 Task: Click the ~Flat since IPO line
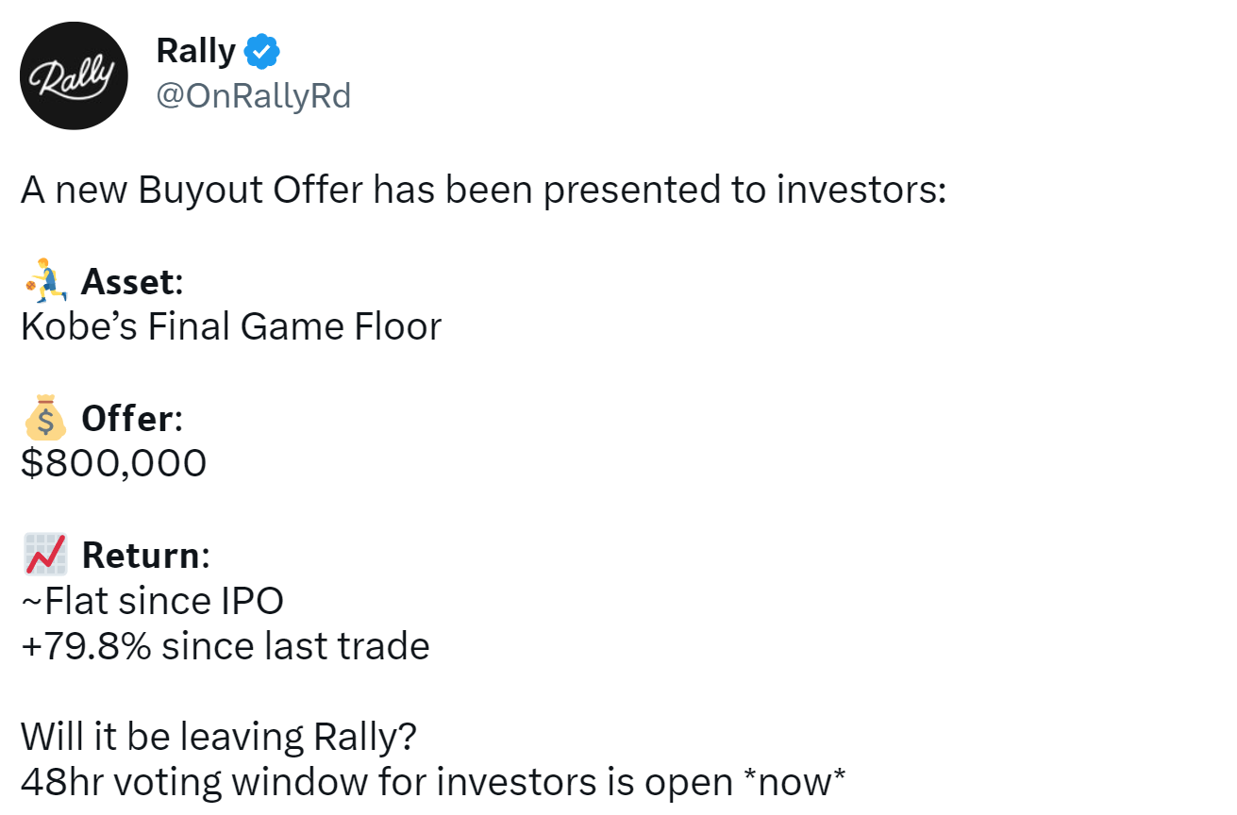point(152,601)
